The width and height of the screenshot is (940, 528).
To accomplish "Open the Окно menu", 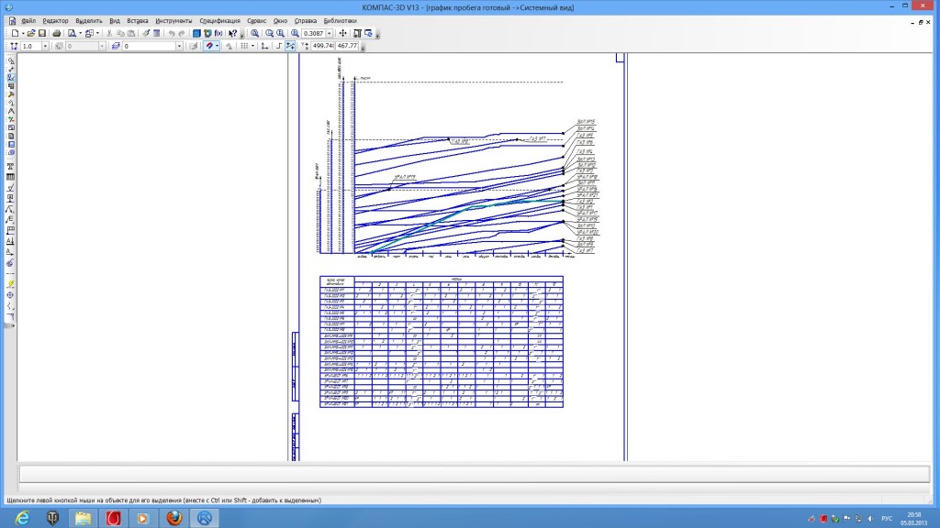I will pyautogui.click(x=280, y=21).
